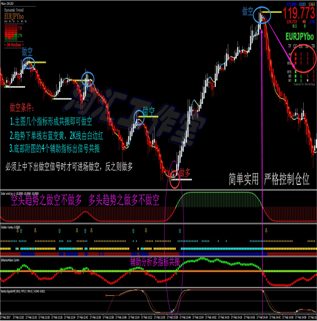
Task: Click the red start dot of the Renko signal line
Action: [x=106, y=295]
